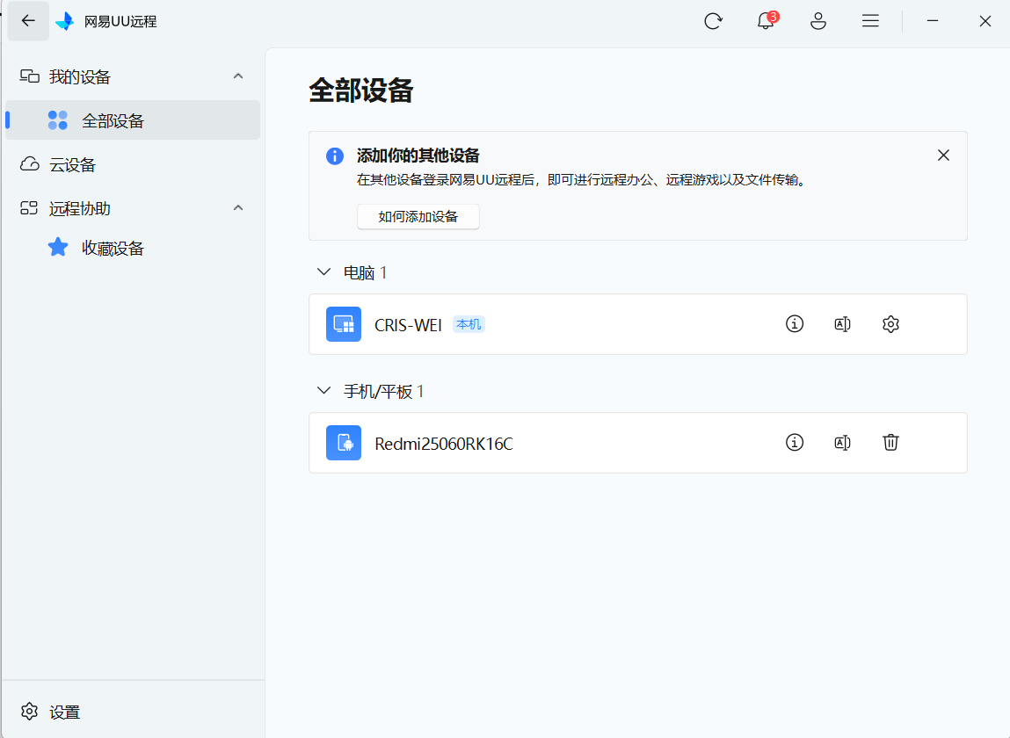Close the 网易UU远程 window
1010x738 pixels.
[x=985, y=21]
